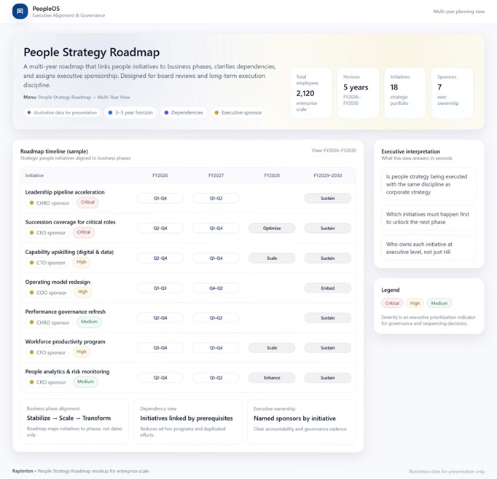Click the PeopleOS logo icon
This screenshot has width=497, height=479.
tap(20, 12)
